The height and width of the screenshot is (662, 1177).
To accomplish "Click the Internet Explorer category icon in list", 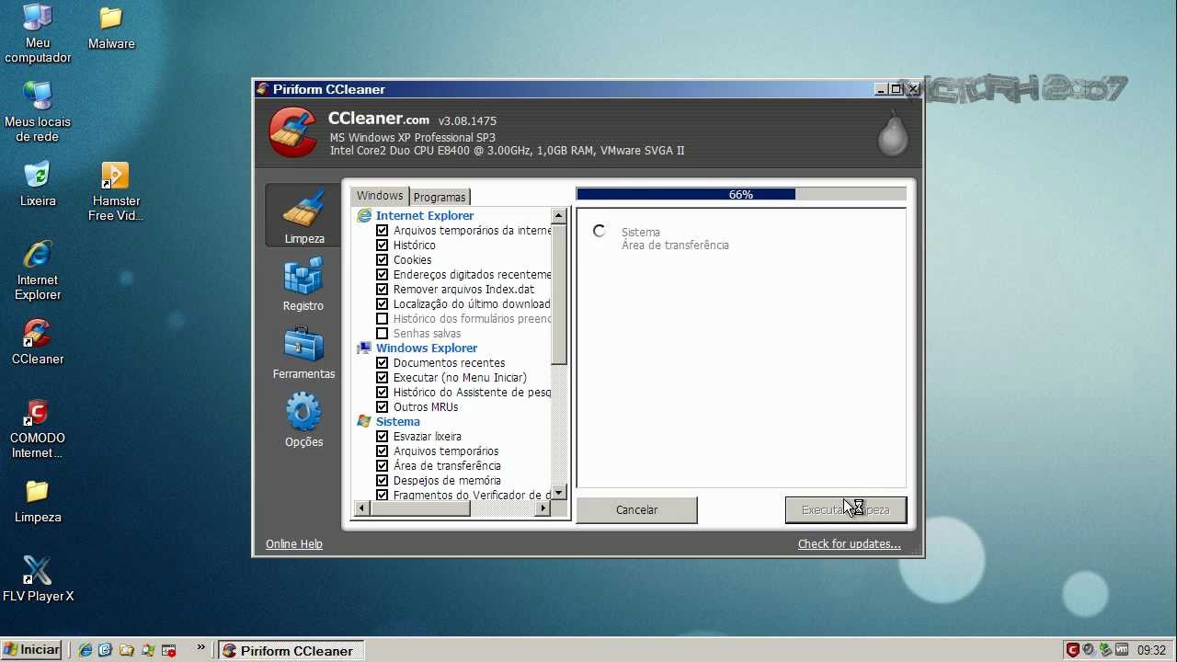I will click(364, 216).
